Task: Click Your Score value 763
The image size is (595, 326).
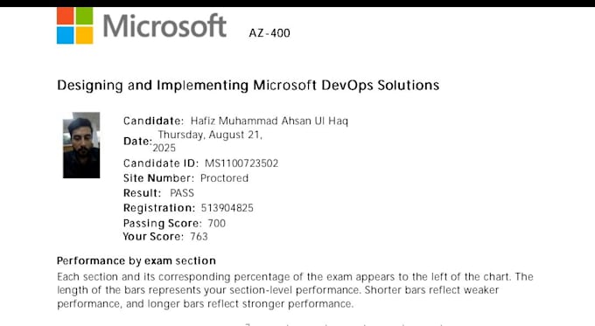Action: point(199,237)
